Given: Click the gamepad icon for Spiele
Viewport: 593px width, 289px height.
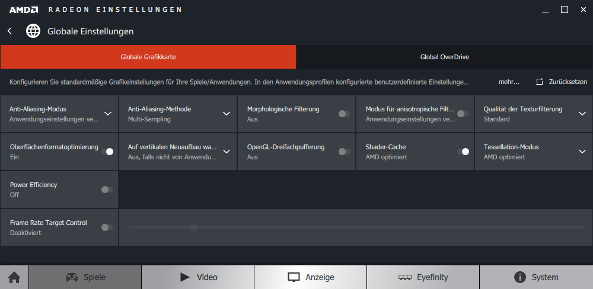Looking at the screenshot, I should (72, 277).
